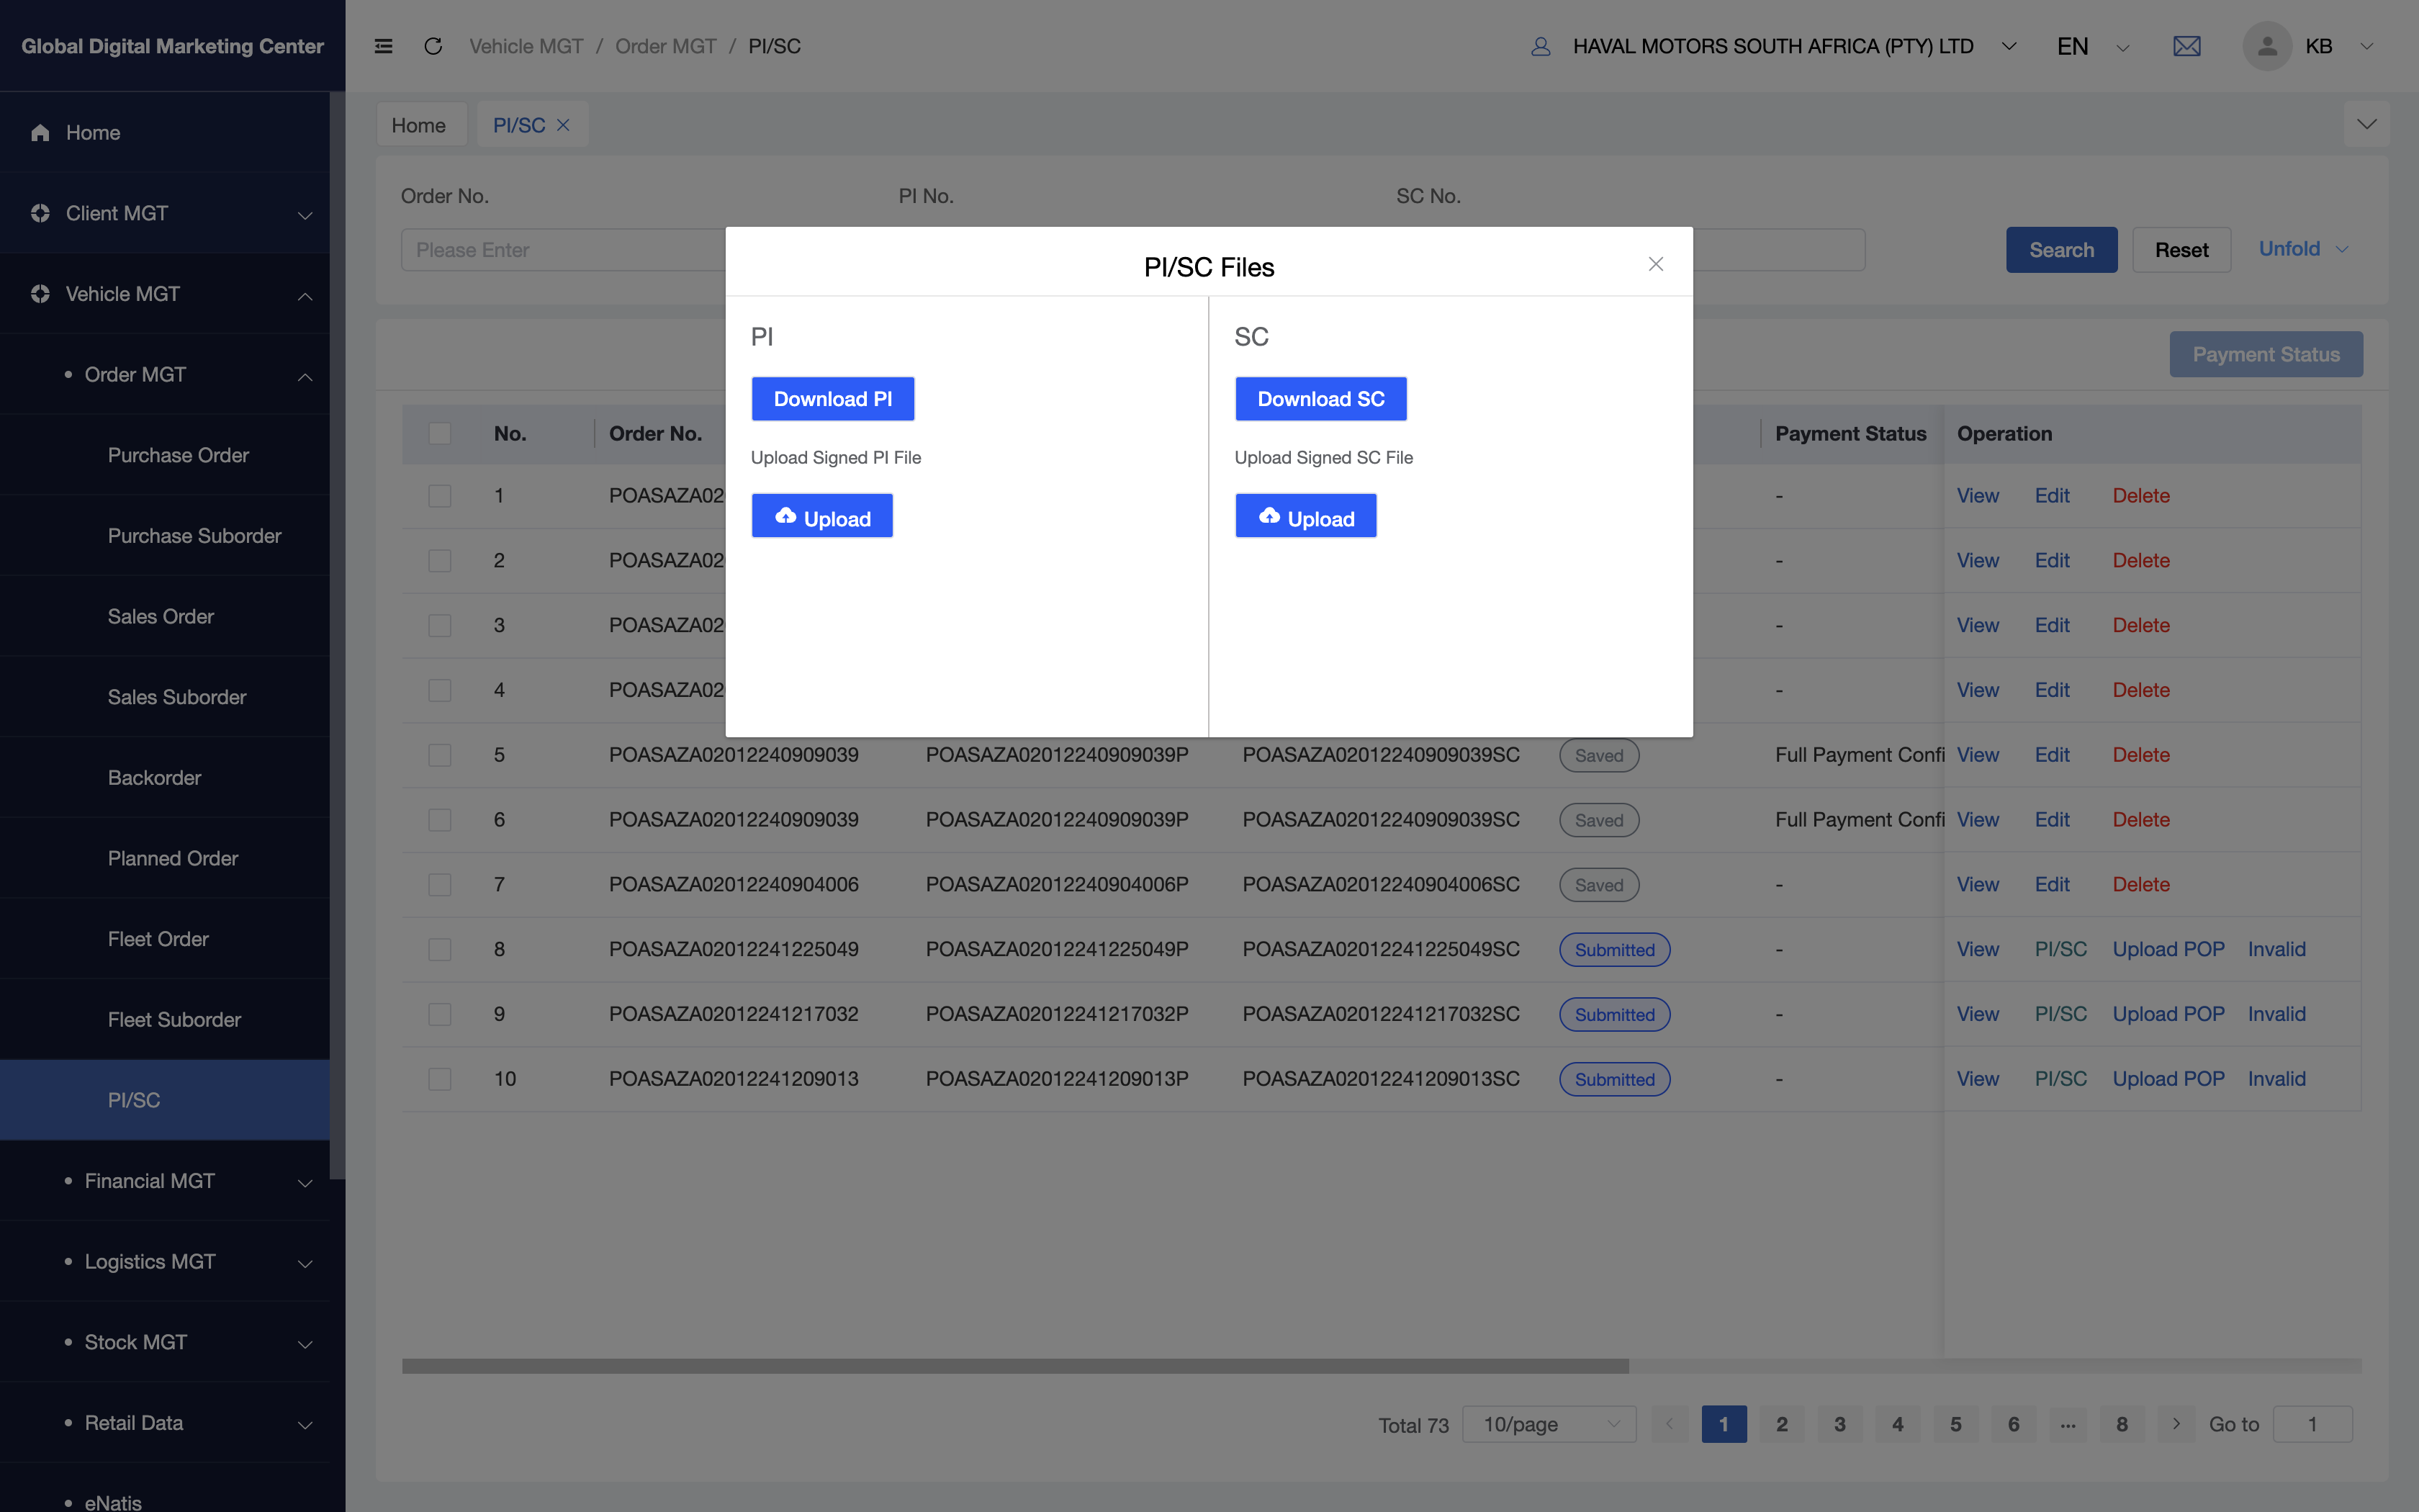Open Backorder menu item
The image size is (2419, 1512).
pos(154,778)
